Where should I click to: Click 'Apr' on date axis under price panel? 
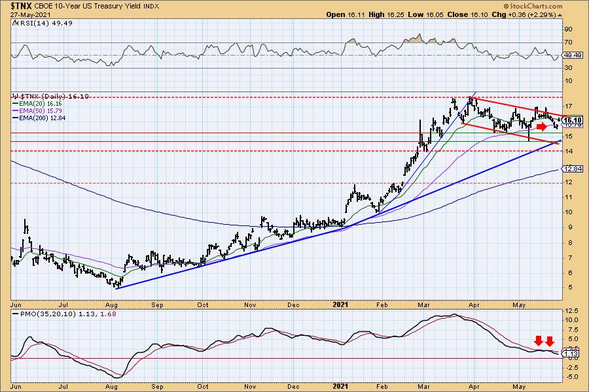474,305
